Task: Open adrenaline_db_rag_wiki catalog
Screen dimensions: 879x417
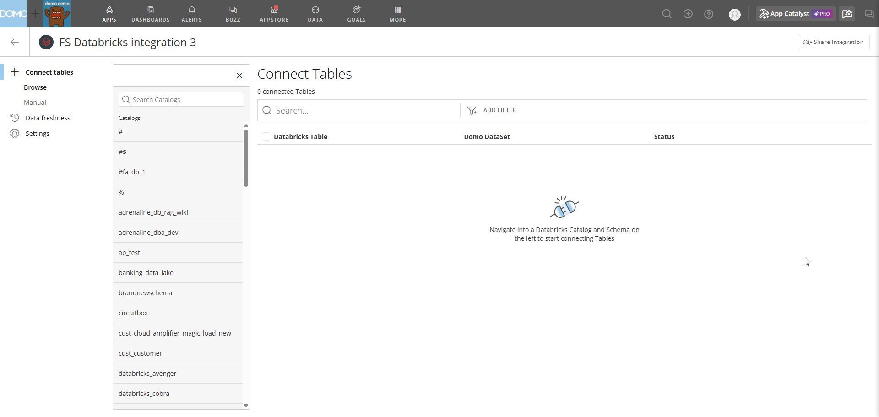Action: click(178, 212)
